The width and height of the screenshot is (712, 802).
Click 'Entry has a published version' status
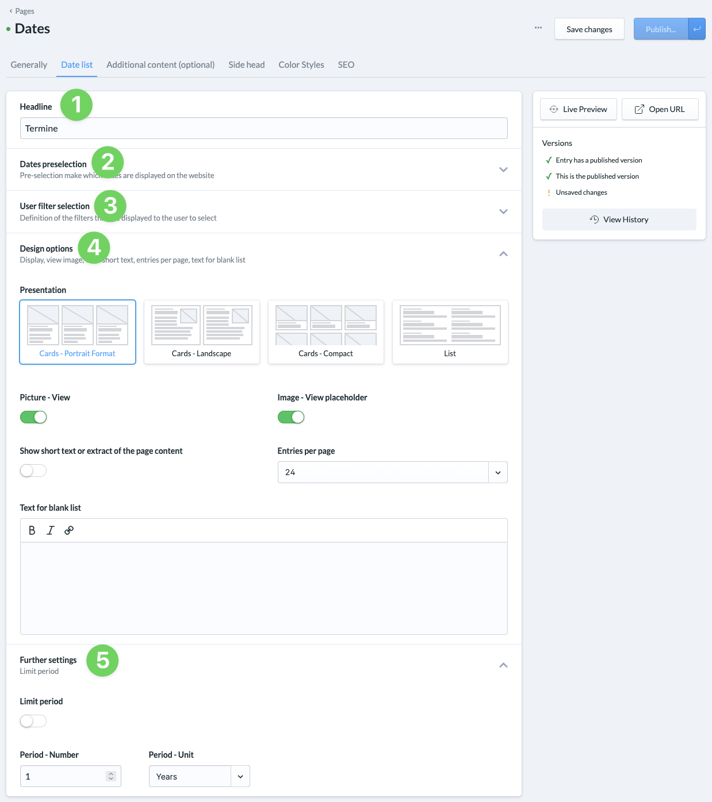click(x=599, y=160)
